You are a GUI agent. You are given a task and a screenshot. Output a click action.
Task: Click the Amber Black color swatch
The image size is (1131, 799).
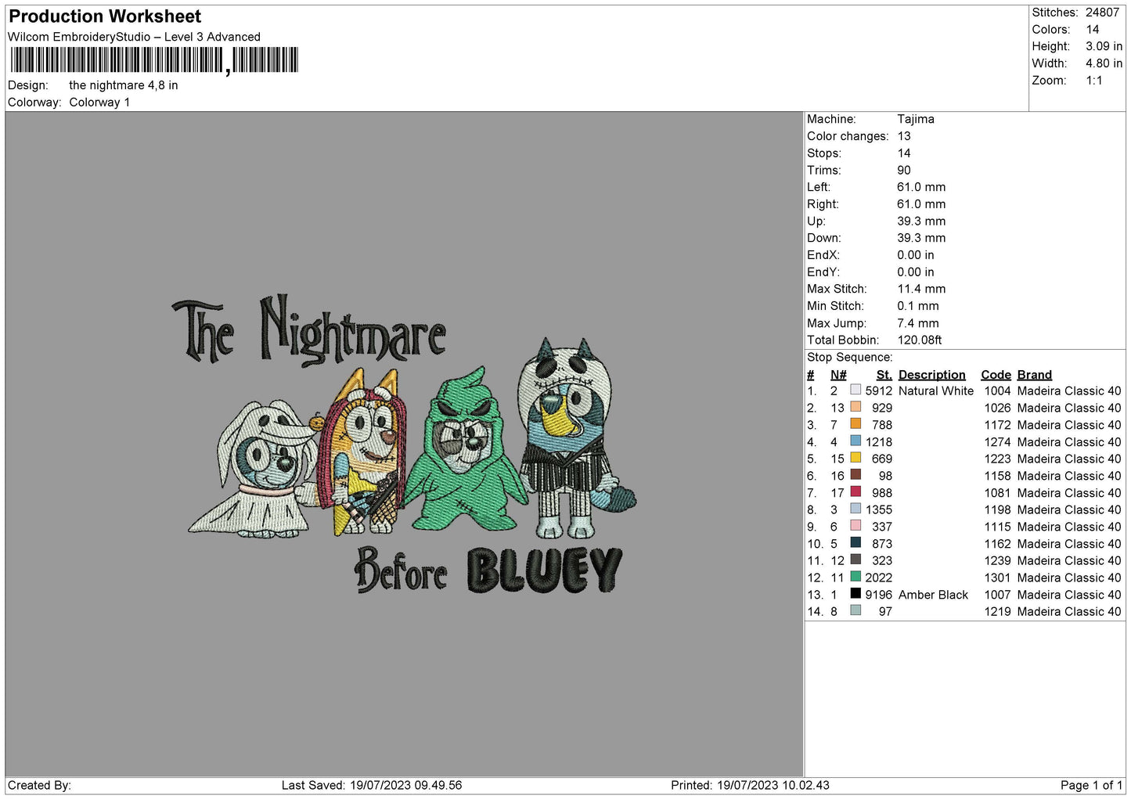[855, 595]
